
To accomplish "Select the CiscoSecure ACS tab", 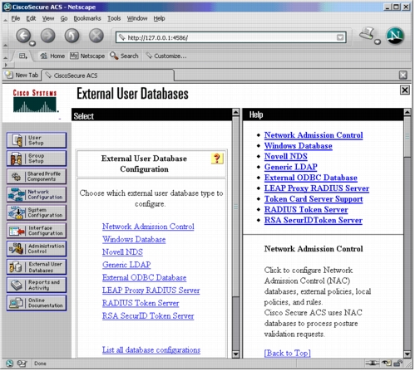I will pos(108,76).
